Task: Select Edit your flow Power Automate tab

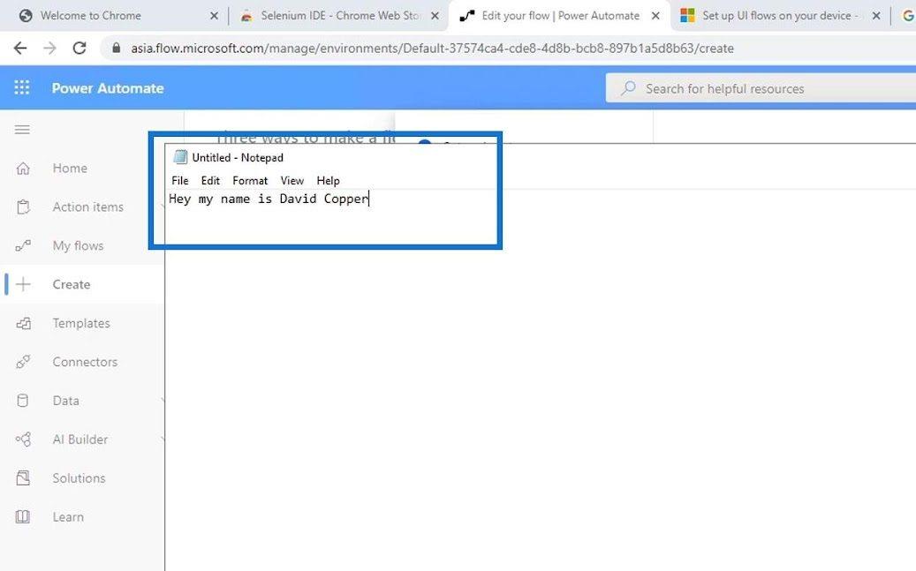Action: point(560,16)
